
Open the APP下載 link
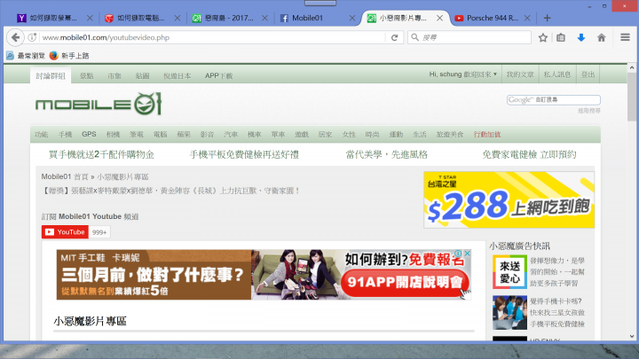coord(219,75)
